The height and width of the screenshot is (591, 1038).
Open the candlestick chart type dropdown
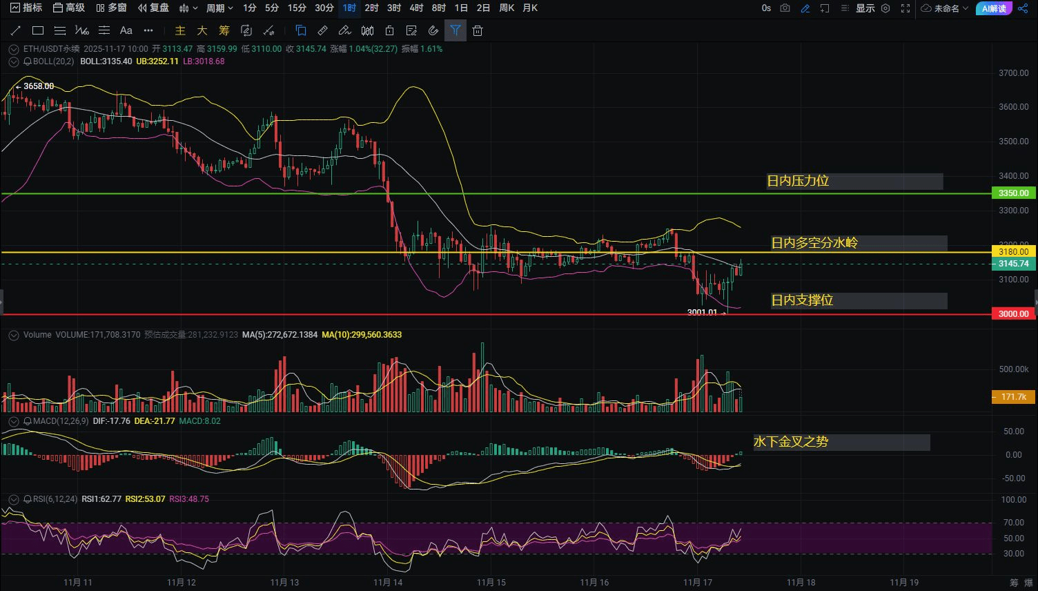point(188,8)
